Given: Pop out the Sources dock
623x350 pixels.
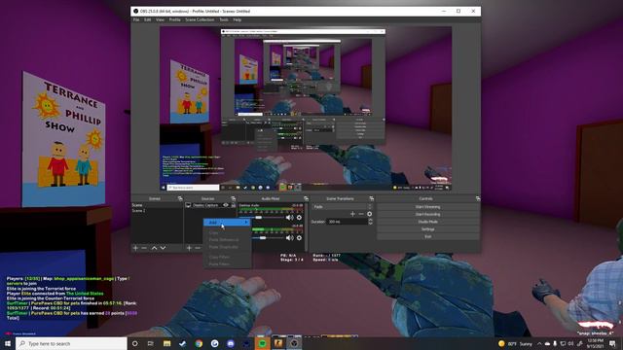Looking at the screenshot, I should pyautogui.click(x=234, y=198).
